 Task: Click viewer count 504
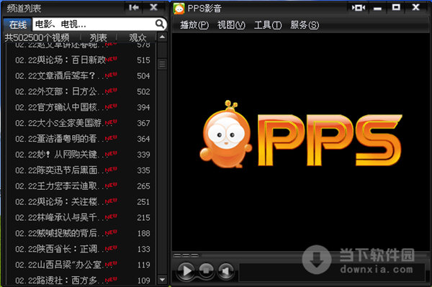point(143,76)
